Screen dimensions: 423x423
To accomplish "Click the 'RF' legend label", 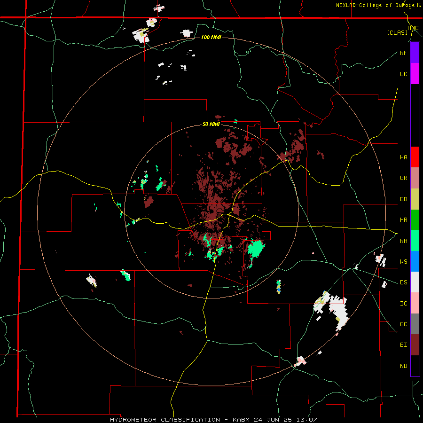I will 403,53.
